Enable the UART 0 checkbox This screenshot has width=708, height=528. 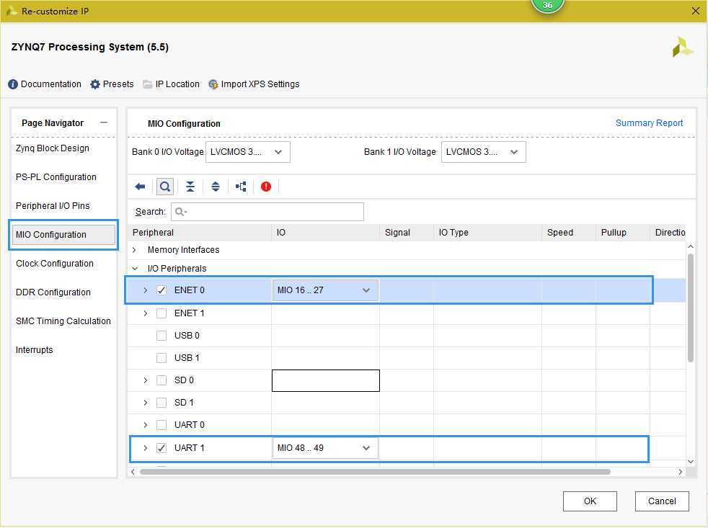pos(161,425)
